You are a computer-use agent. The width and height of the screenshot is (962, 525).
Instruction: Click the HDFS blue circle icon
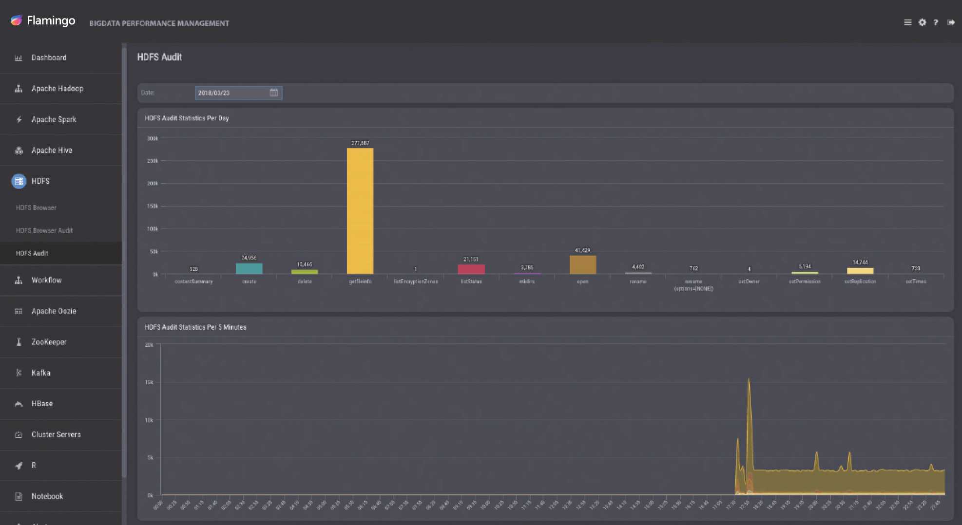tap(19, 181)
